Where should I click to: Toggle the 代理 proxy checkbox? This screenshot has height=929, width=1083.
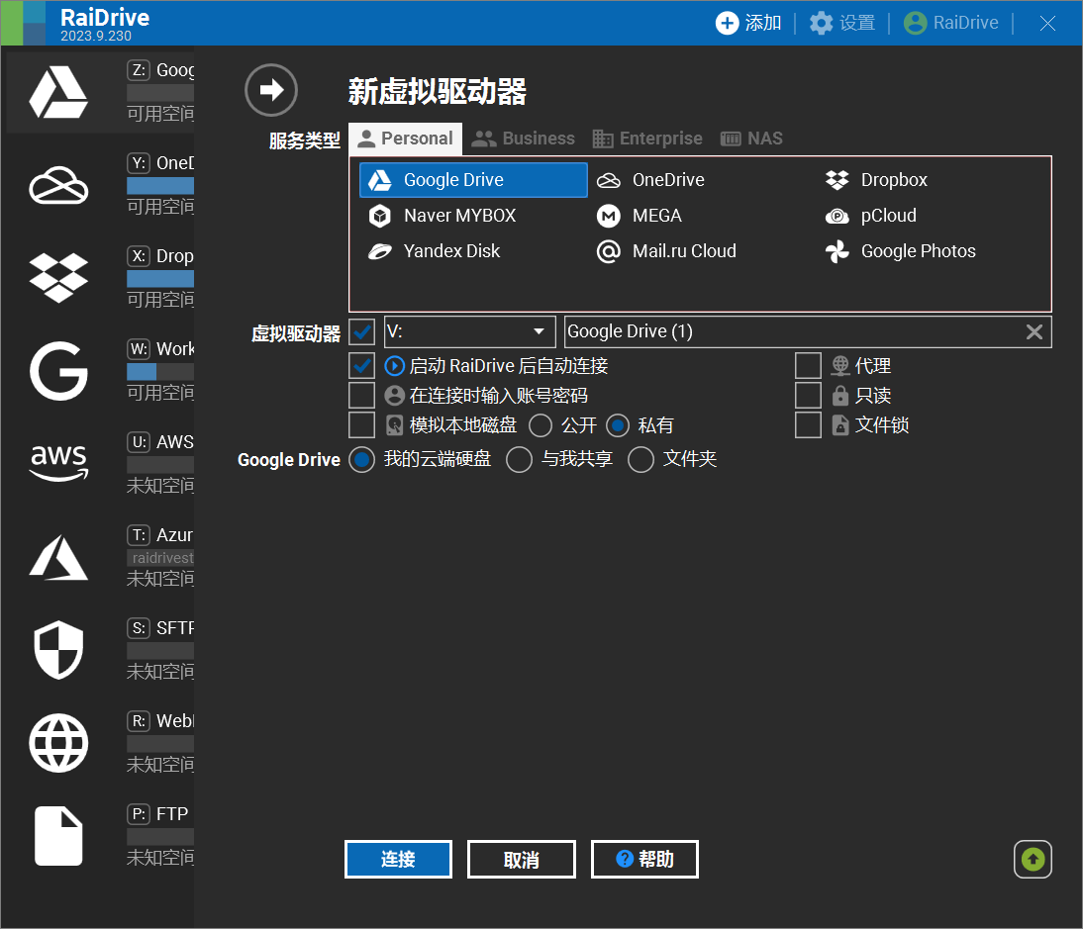tap(808, 366)
